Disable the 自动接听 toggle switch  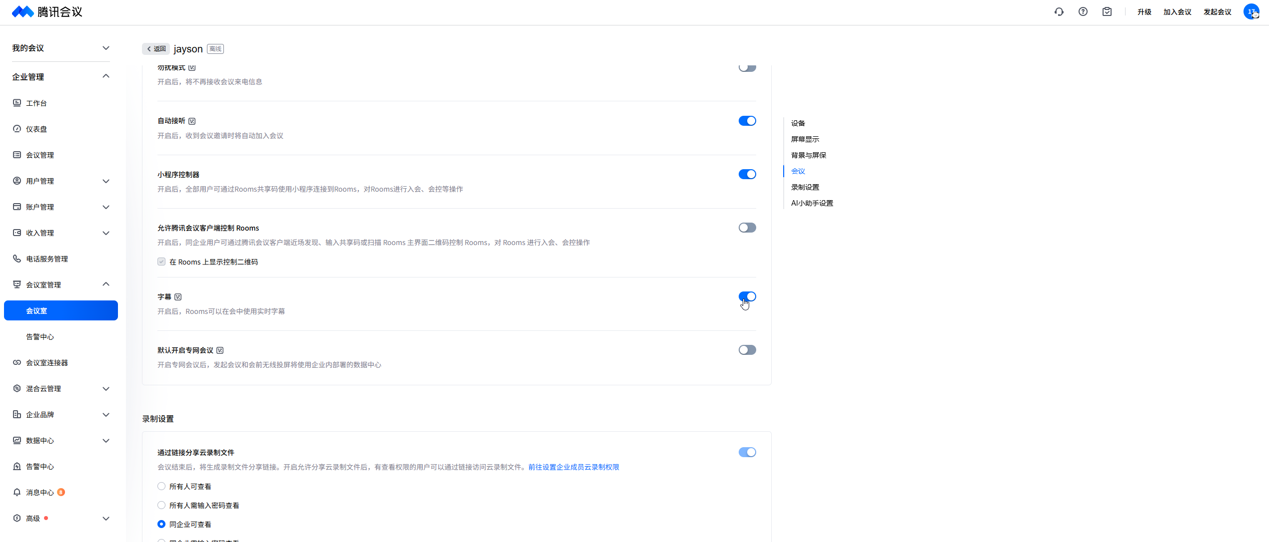747,121
